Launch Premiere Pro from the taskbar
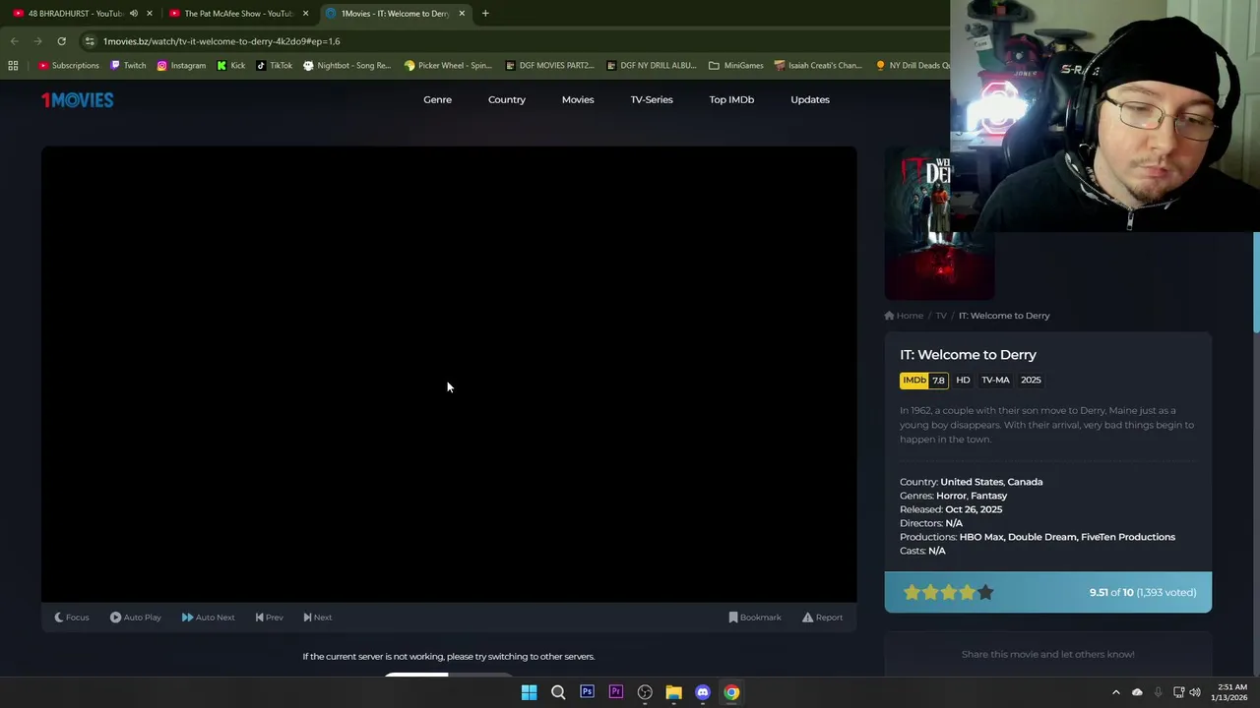This screenshot has width=1260, height=708. (616, 692)
